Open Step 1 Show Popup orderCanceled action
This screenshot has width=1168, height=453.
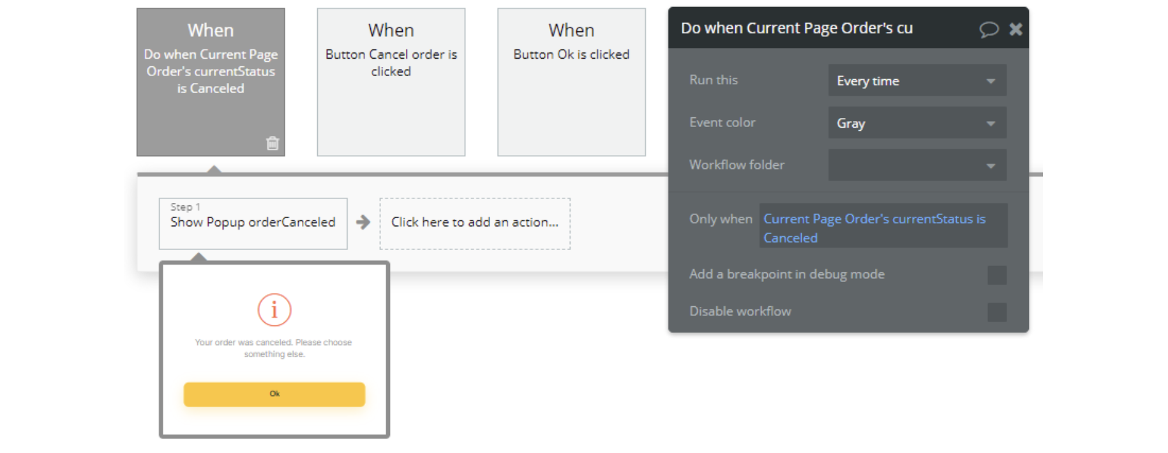tap(253, 223)
